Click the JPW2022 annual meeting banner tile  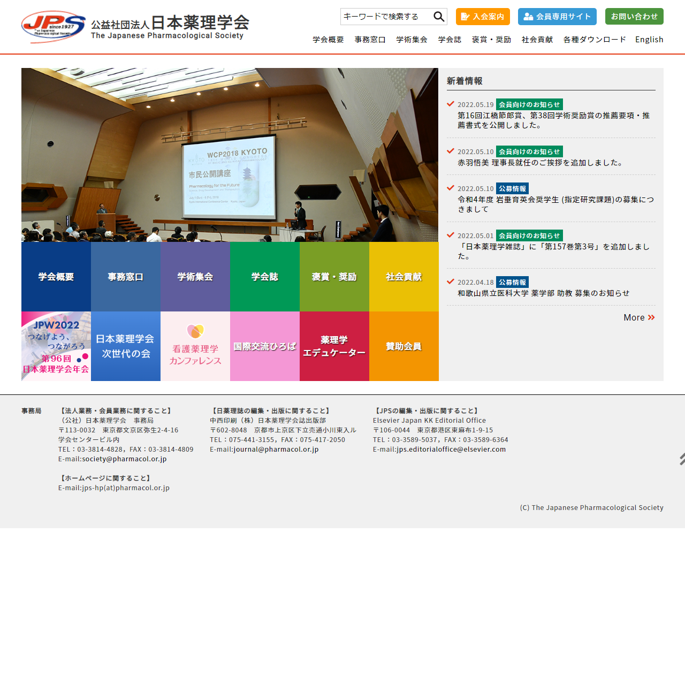(56, 346)
